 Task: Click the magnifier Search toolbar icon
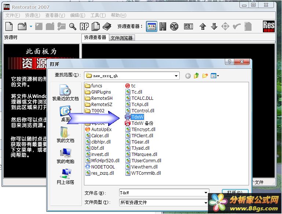pos(73,26)
